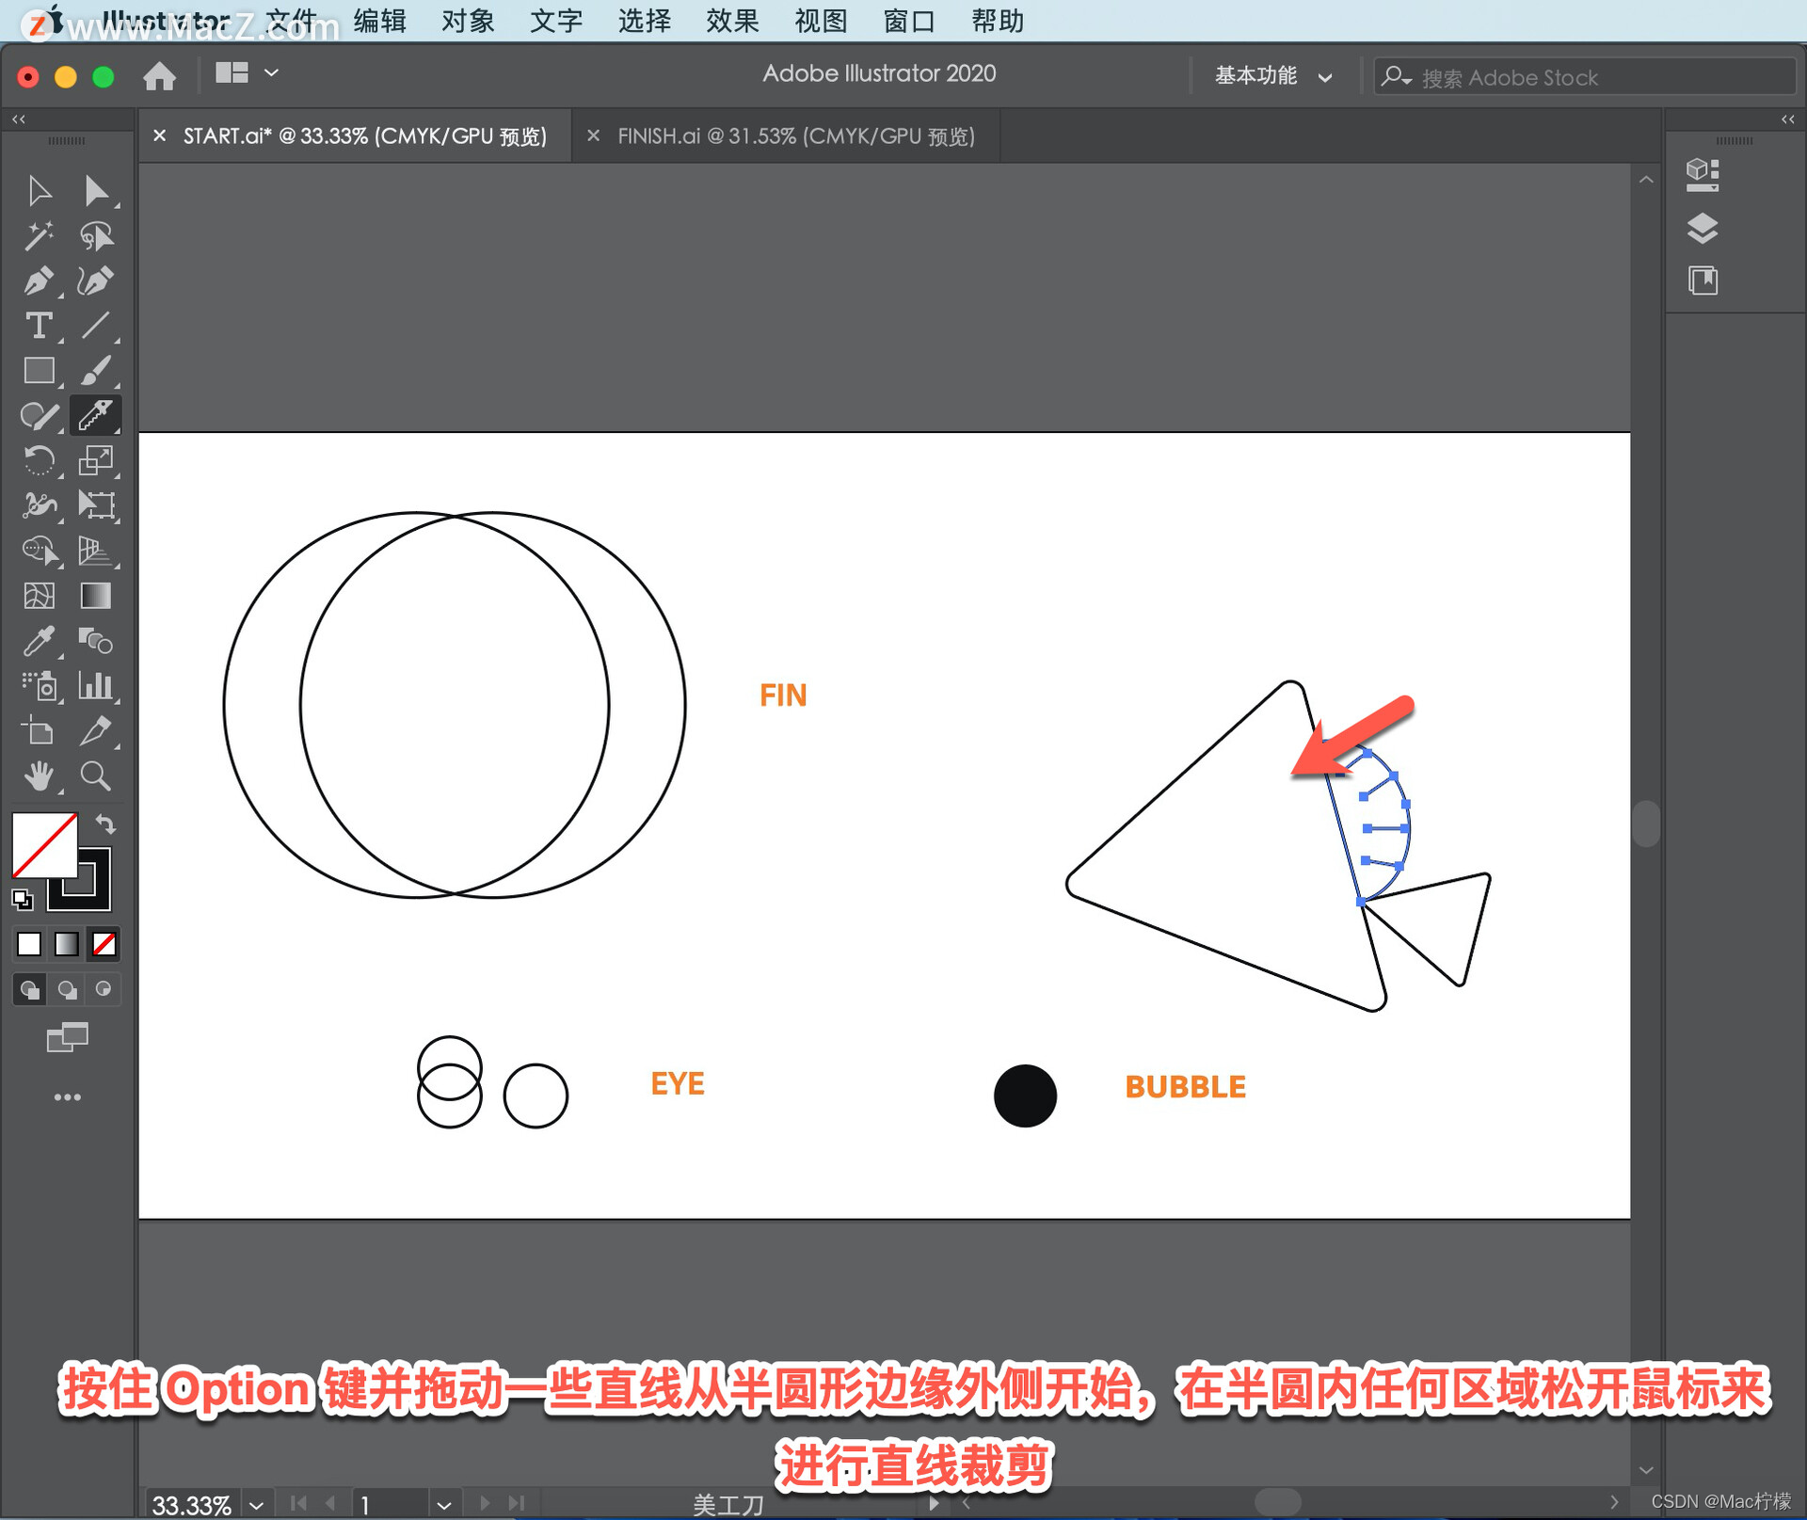
Task: Pick the Hand tool
Action: pos(38,776)
